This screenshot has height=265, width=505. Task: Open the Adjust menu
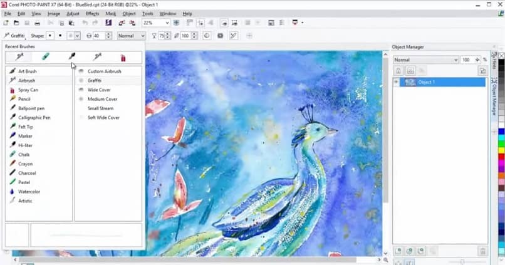[73, 14]
